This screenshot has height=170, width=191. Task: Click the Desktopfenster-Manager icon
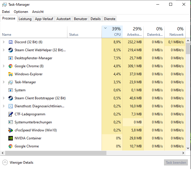[x=11, y=58]
